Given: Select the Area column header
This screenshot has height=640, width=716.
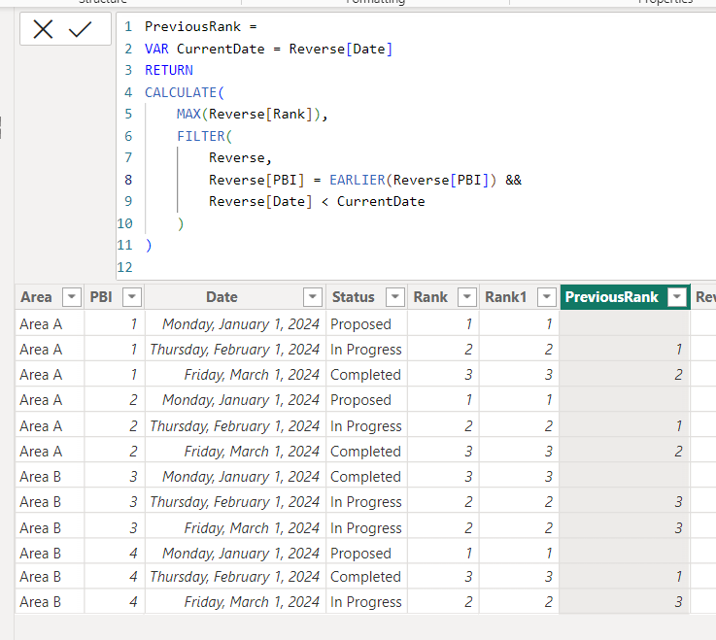Looking at the screenshot, I should click(37, 297).
